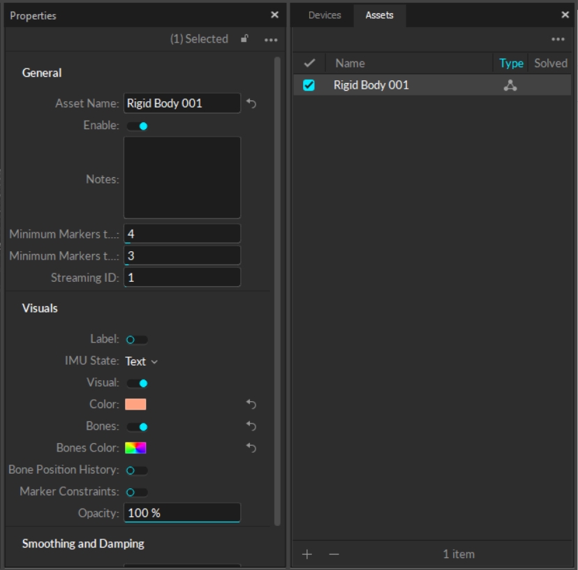Viewport: 578px width, 570px height.
Task: Click the rigid body type icon in the asset row
Action: [510, 86]
